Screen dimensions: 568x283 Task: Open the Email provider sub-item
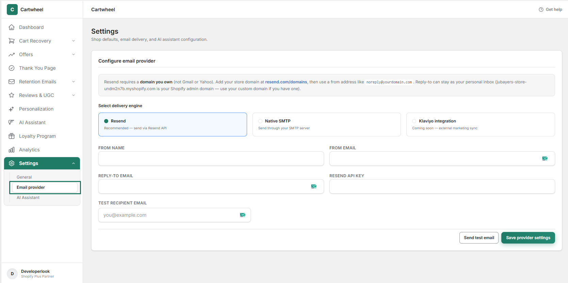45,187
